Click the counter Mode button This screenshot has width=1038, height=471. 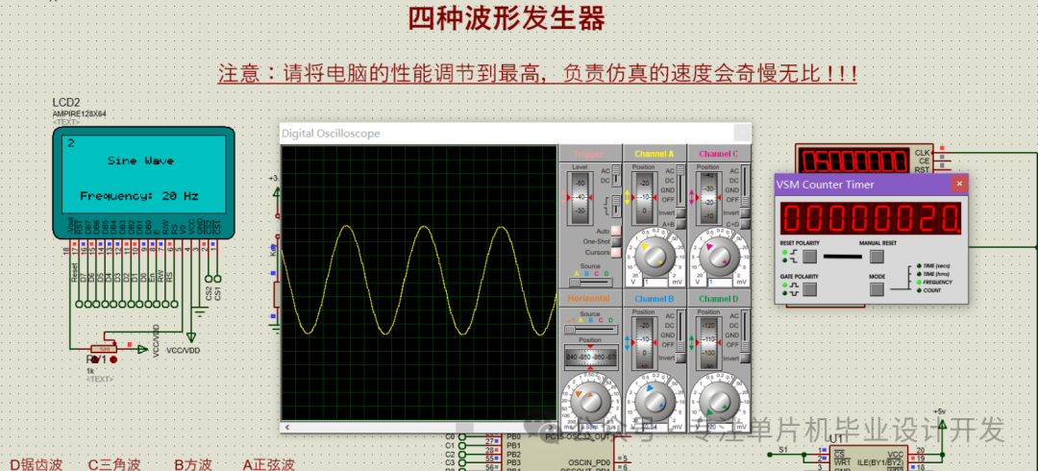click(x=877, y=288)
